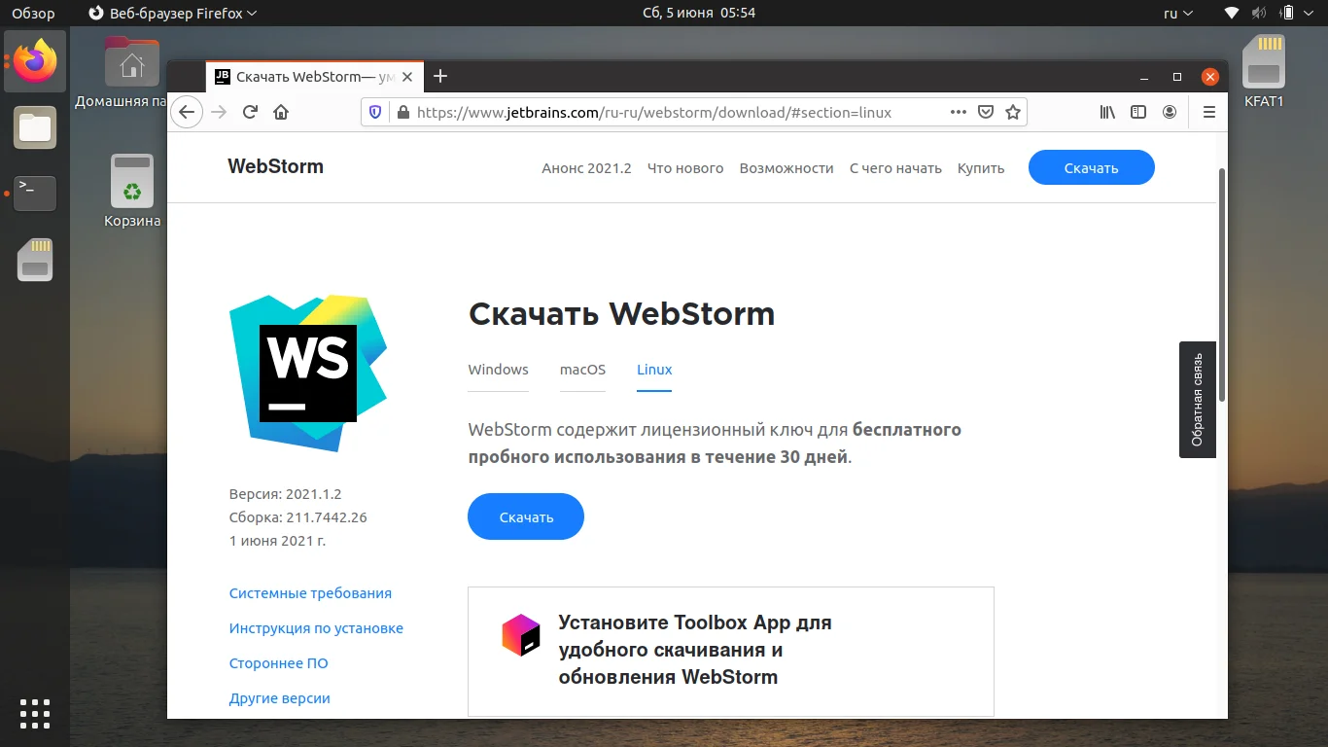The image size is (1328, 747).
Task: Open the tracking protection shield panel
Action: (374, 111)
